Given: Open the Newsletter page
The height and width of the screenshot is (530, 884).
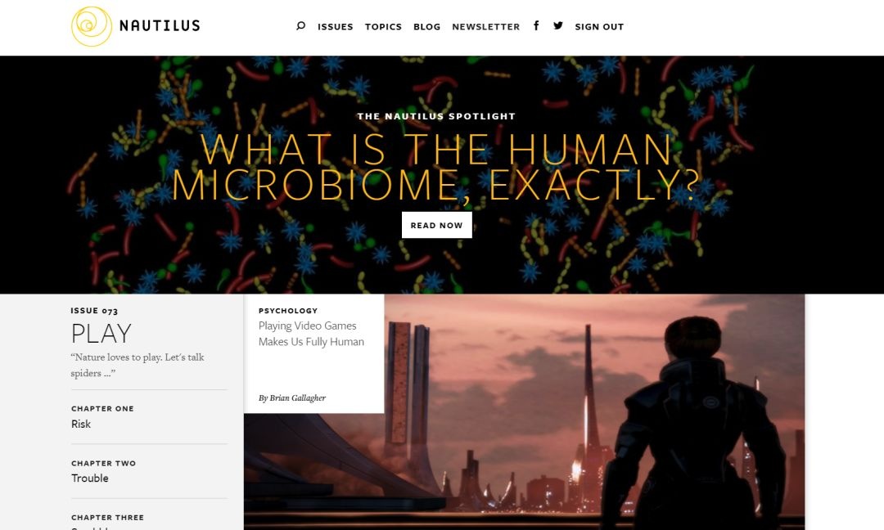Looking at the screenshot, I should click(x=485, y=26).
